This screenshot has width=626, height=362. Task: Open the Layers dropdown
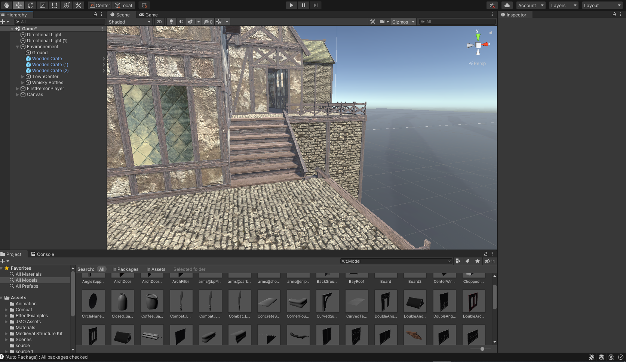564,5
